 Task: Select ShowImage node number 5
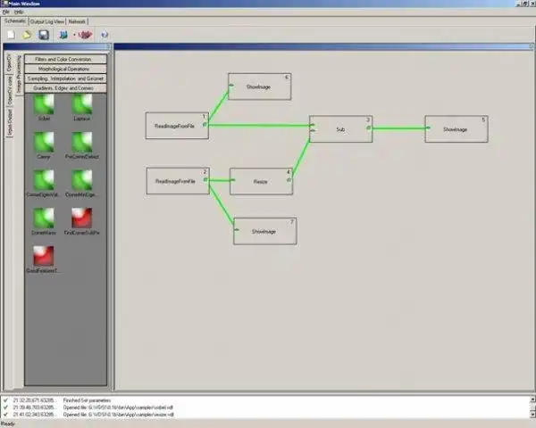[x=456, y=129]
